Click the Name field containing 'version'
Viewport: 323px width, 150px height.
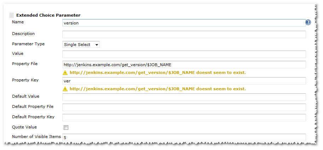[x=184, y=23]
